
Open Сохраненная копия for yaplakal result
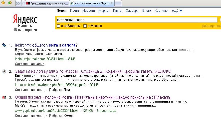(x=29, y=116)
